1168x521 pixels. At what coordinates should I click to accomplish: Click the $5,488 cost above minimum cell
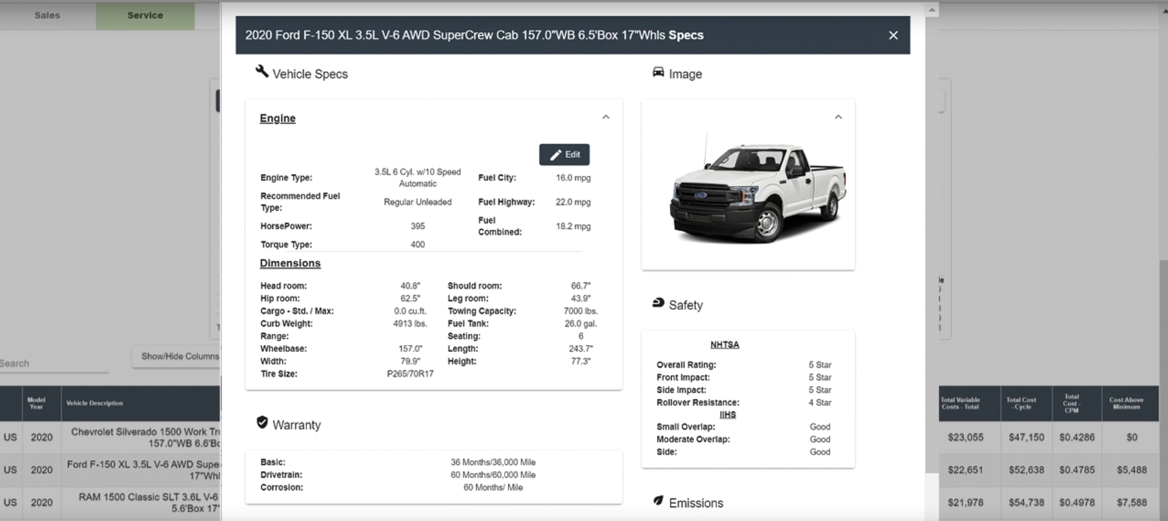[x=1131, y=470]
